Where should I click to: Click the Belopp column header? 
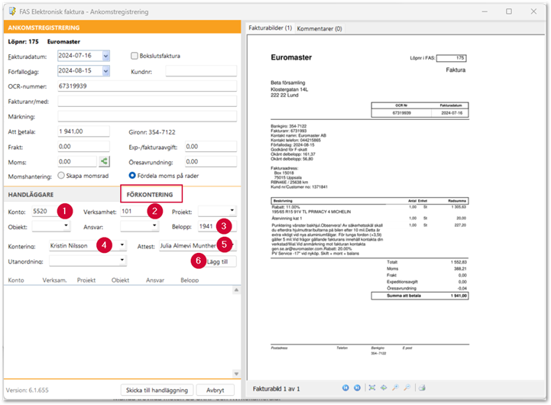tap(190, 280)
